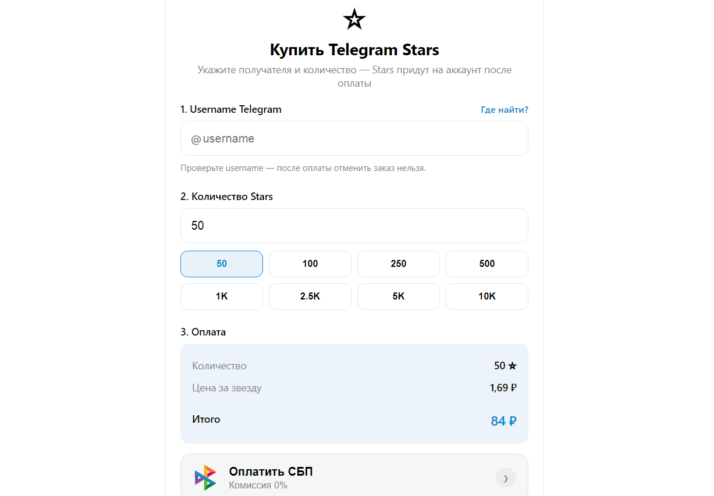Click the Stars quantity field showing 50
714x496 pixels.
(x=354, y=226)
